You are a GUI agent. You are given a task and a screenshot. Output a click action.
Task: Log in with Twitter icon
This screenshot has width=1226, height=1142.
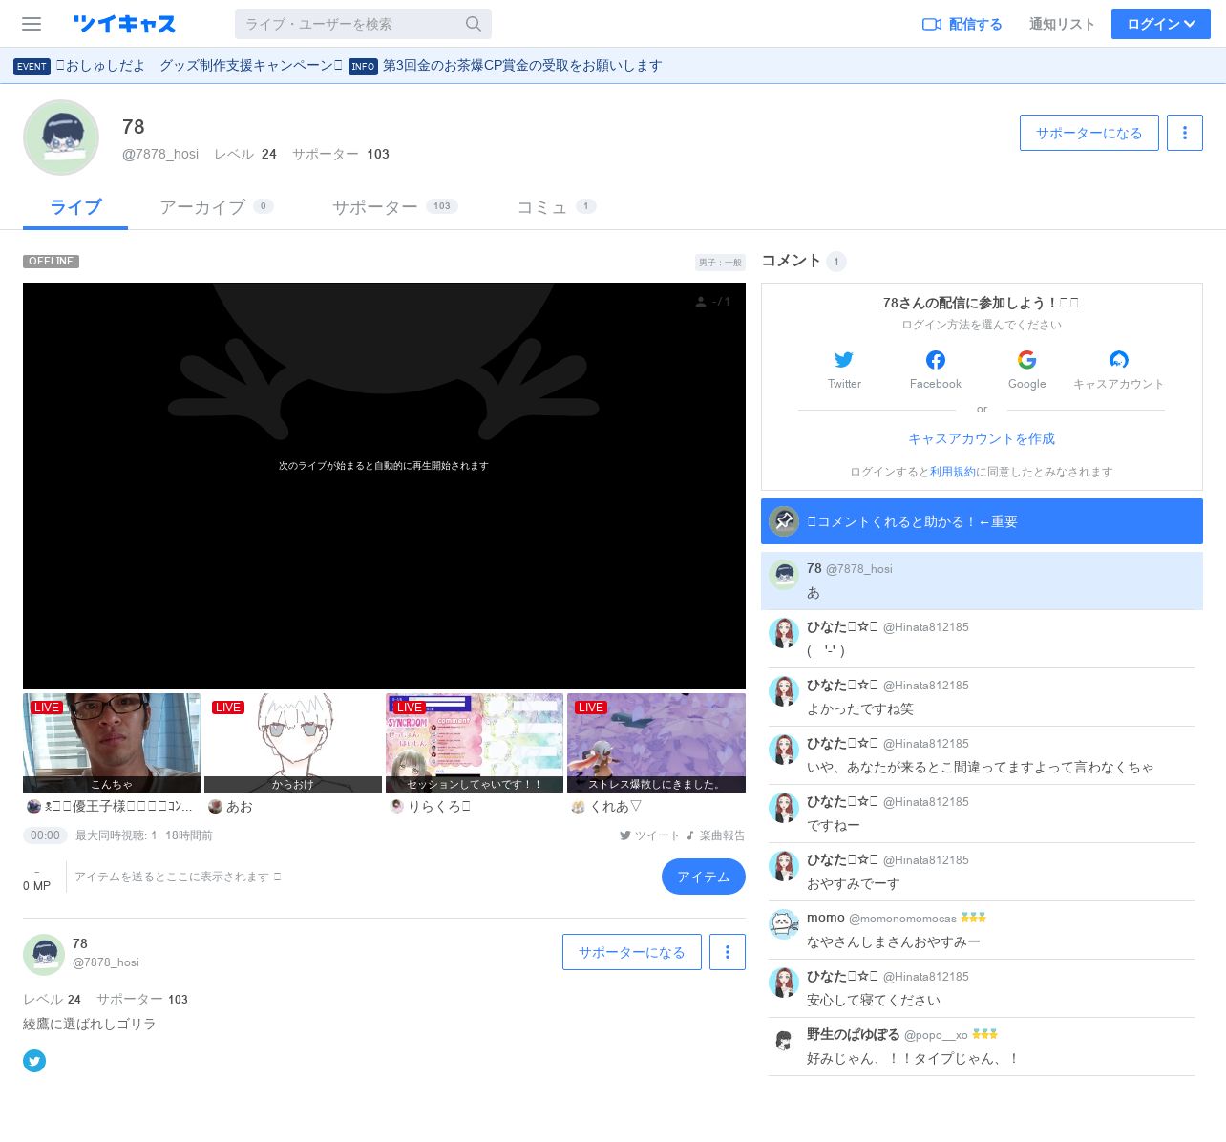[x=844, y=360]
